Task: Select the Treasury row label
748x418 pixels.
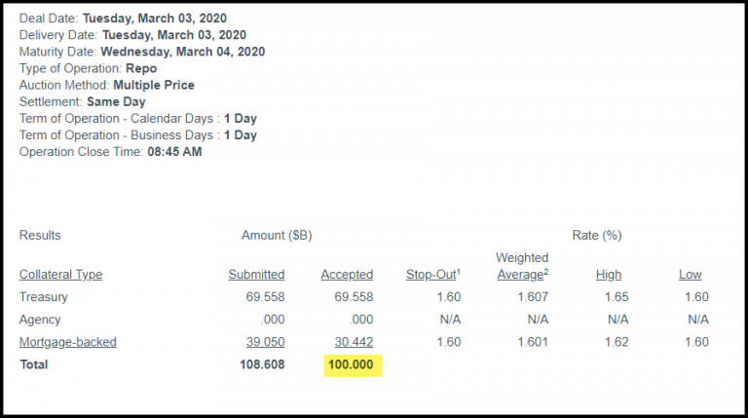Action: [45, 297]
